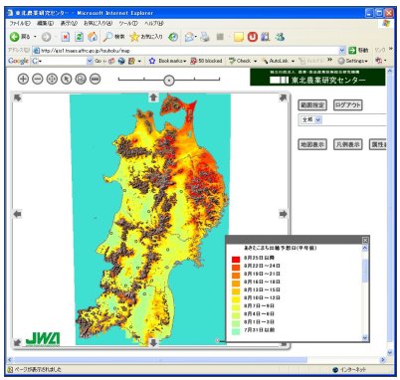Image resolution: width=400 pixels, height=380 pixels.
Task: Open the 全域 region dropdown
Action: point(311,119)
